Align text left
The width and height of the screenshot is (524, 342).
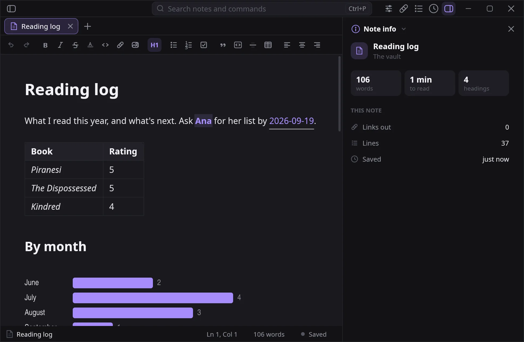(287, 45)
